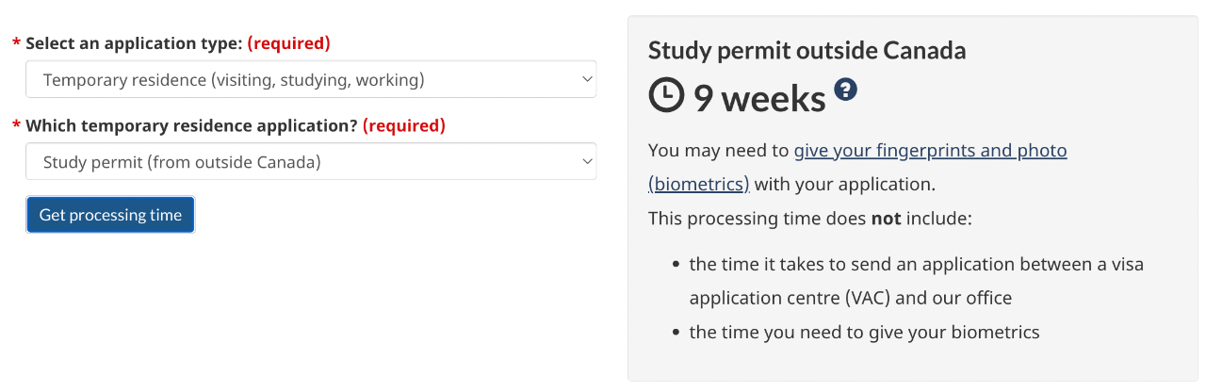Click (required) beside temporary residence question
Screen dimensions: 1206x392
click(403, 126)
